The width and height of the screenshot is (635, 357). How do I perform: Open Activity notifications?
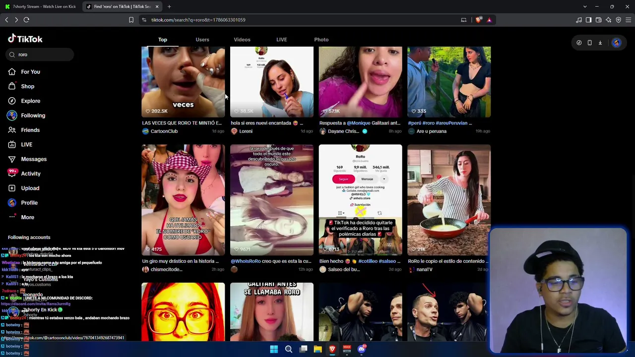pyautogui.click(x=24, y=174)
